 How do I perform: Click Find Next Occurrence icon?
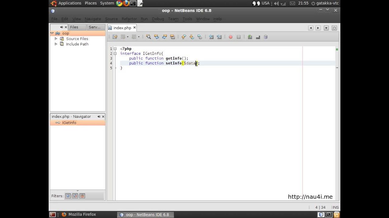point(164,37)
